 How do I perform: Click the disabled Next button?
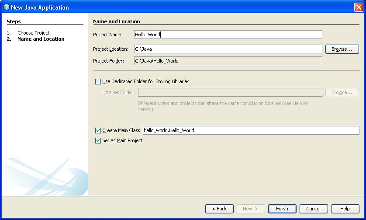click(250, 209)
